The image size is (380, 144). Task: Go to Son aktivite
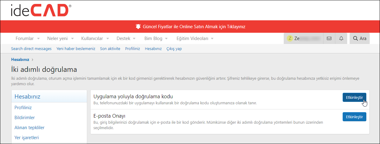tap(110, 49)
